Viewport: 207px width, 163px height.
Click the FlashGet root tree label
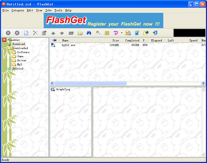coord(14,40)
